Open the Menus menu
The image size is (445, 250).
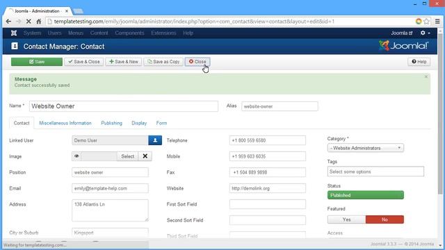[x=76, y=33]
